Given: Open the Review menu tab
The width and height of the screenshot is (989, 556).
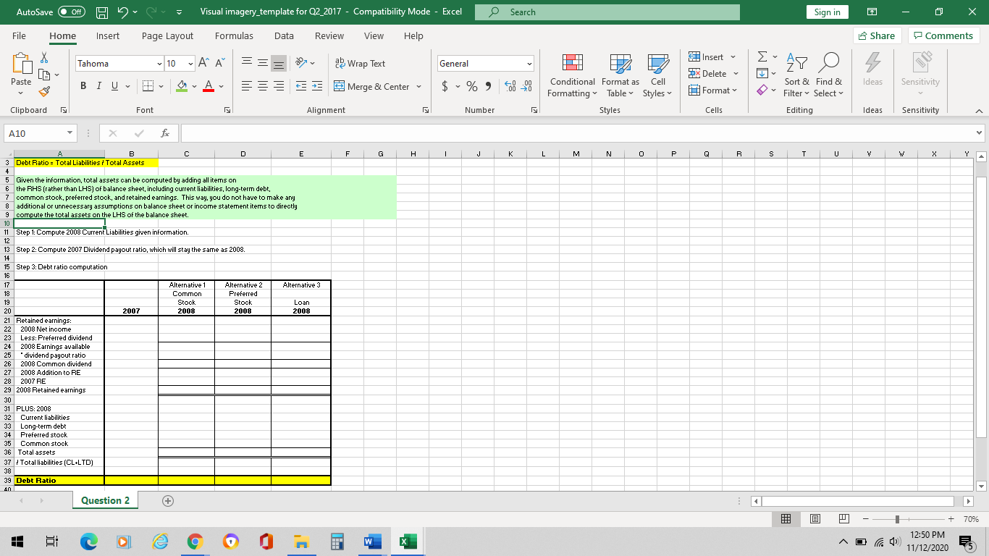Looking at the screenshot, I should 329,35.
